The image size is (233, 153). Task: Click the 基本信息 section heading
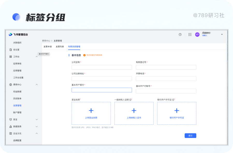click(76, 55)
